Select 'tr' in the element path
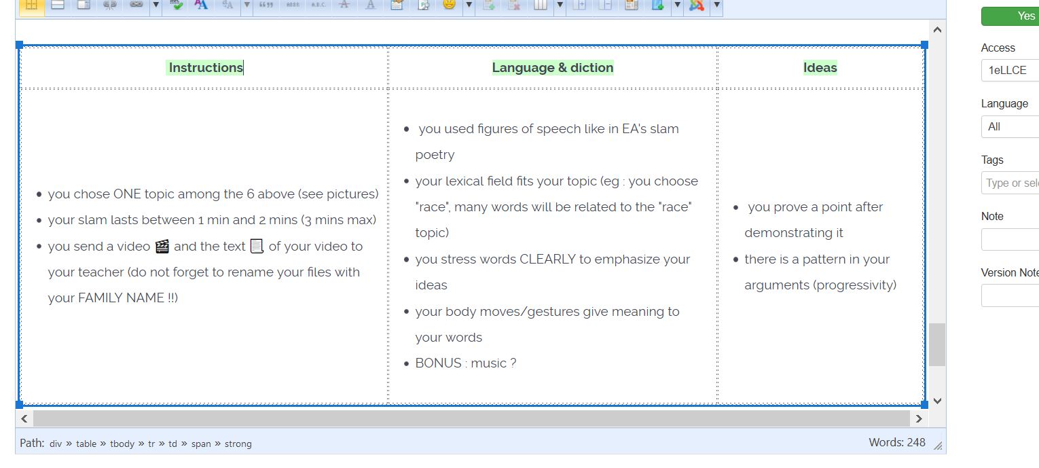The height and width of the screenshot is (468, 1039). tap(151, 444)
